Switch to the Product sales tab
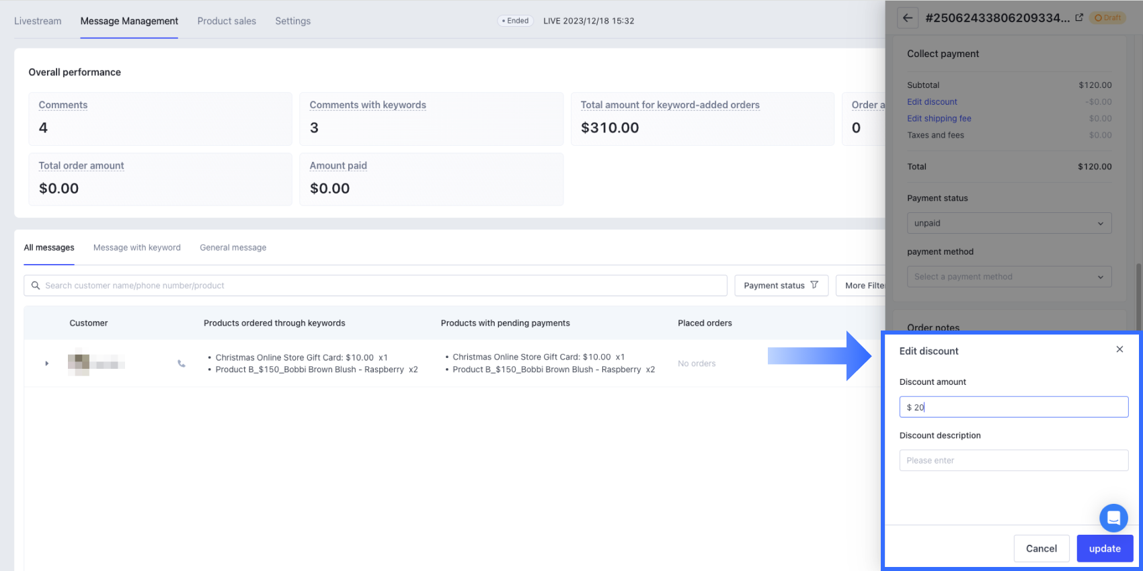Viewport: 1143px width, 571px height. pos(227,21)
